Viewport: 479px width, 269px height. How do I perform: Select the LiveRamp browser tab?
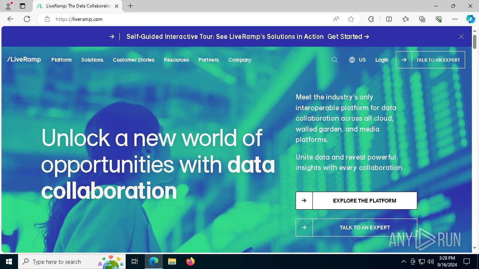pos(77,6)
